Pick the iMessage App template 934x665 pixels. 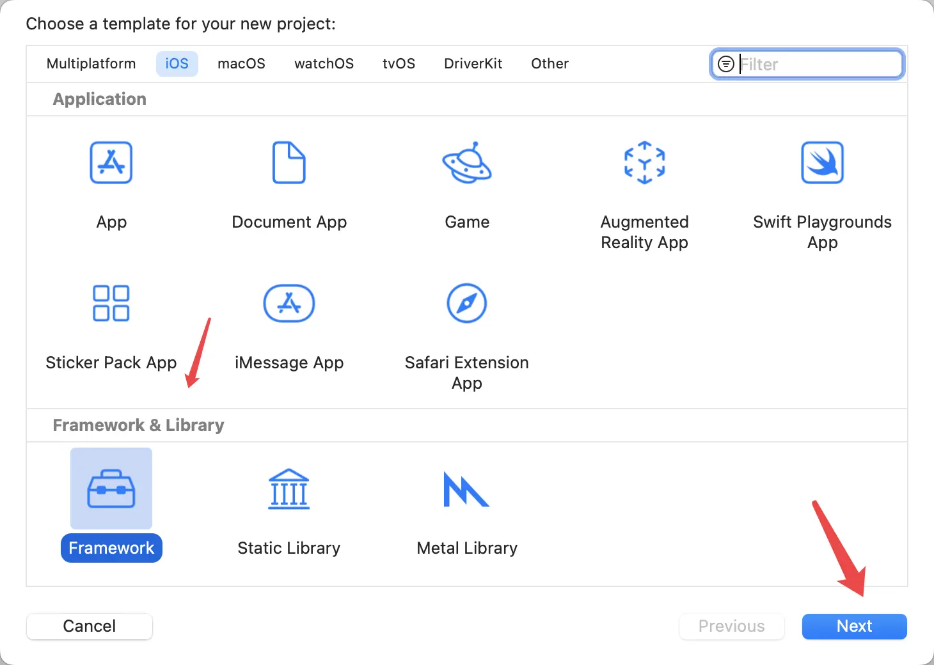pyautogui.click(x=289, y=304)
